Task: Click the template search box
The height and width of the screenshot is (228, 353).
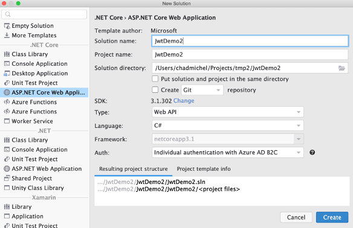Action: 44,14
